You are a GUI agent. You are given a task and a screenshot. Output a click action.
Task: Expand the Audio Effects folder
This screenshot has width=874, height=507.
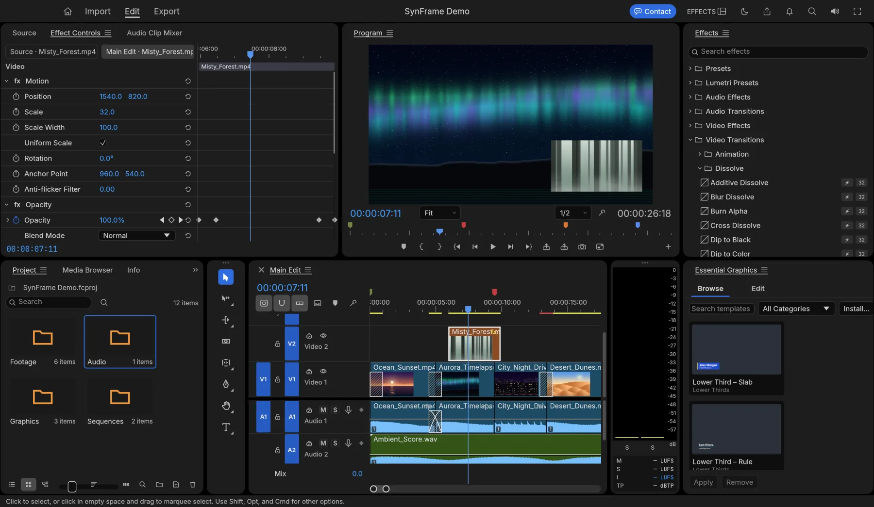(690, 97)
